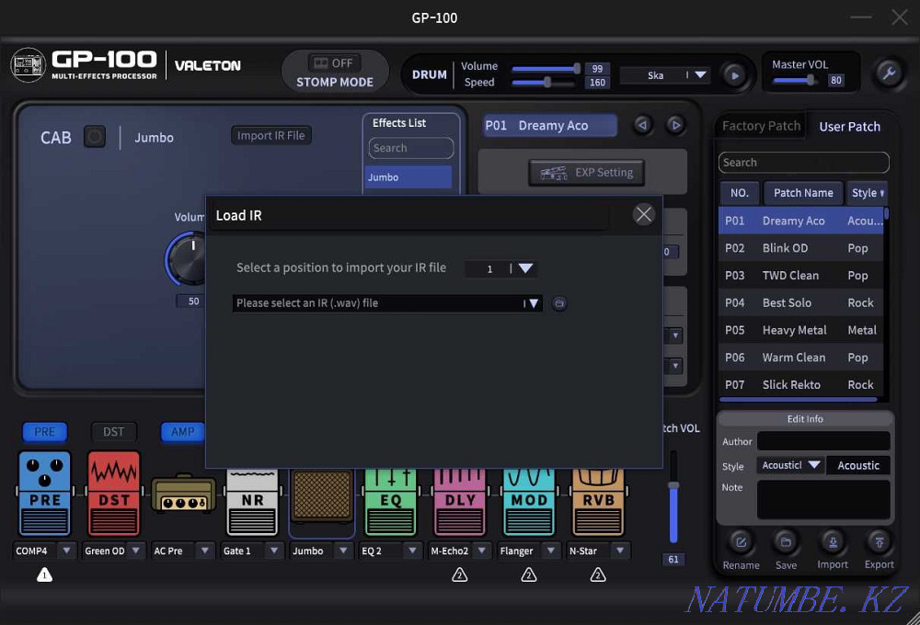The height and width of the screenshot is (625, 920).
Task: Click the Export patch icon
Action: (879, 543)
